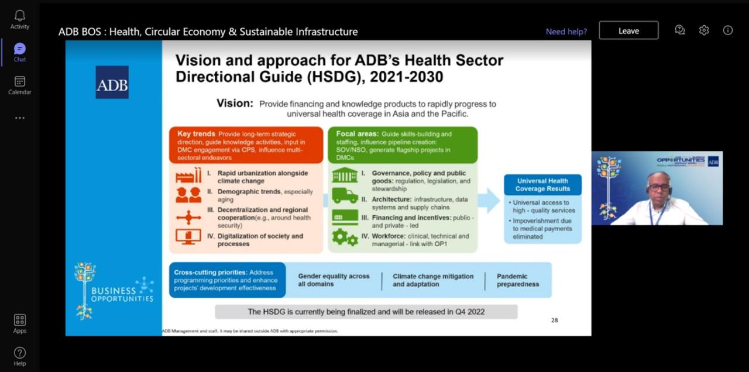The height and width of the screenshot is (372, 749).
Task: Click slide page number 28
Action: click(x=555, y=320)
